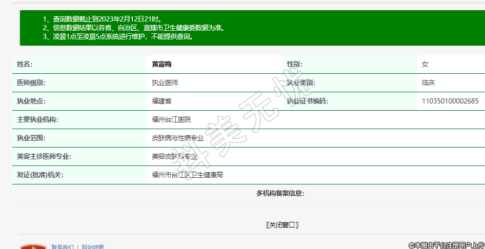
Task: Click the red emblem icon at the page bottom
Action: (33, 246)
